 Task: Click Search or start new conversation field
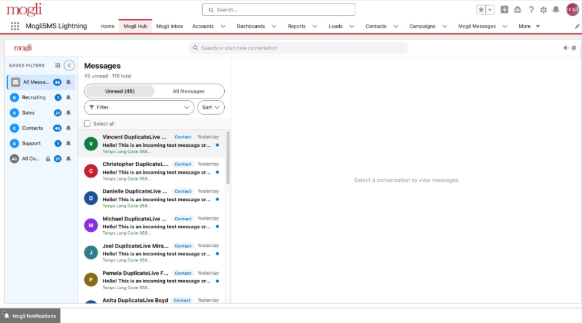pyautogui.click(x=299, y=48)
